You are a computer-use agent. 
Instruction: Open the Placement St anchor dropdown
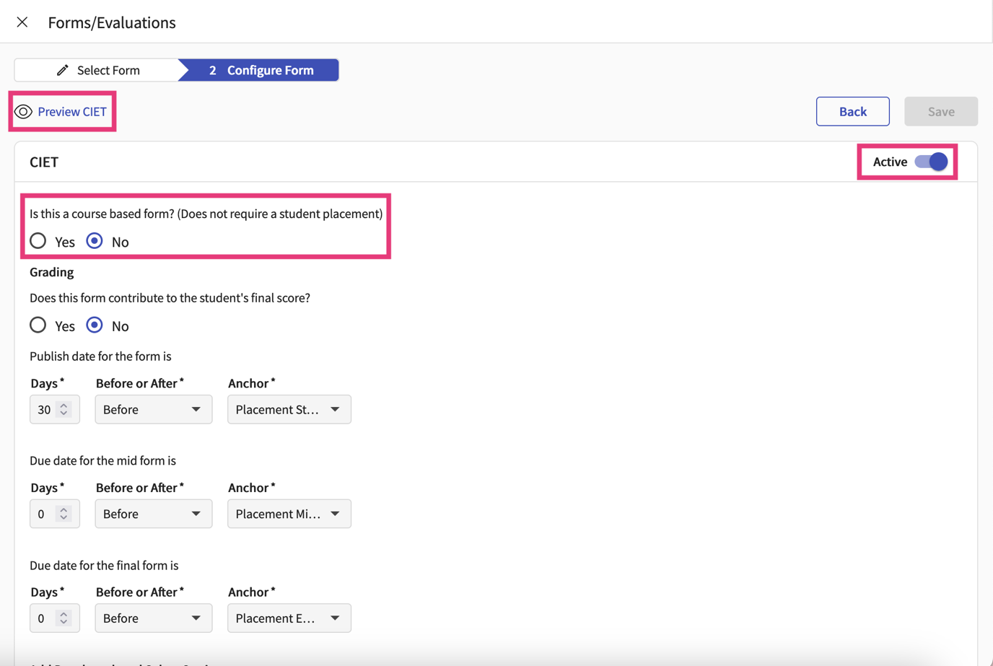[x=289, y=409]
